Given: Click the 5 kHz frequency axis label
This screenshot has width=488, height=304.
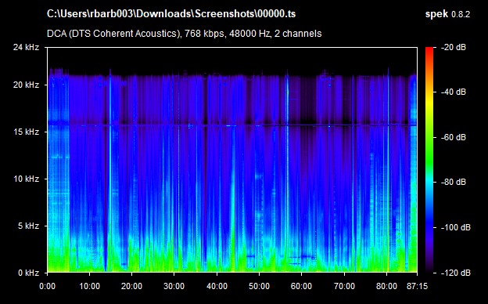Looking at the screenshot, I should tap(28, 226).
